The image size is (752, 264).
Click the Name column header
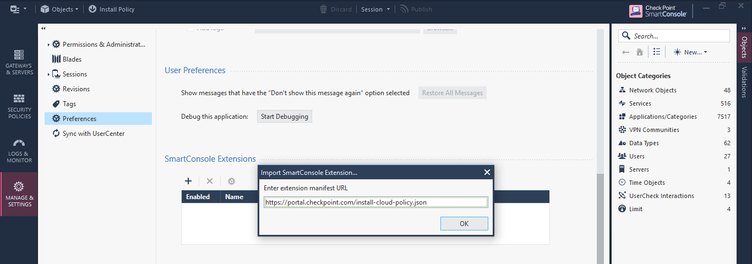point(235,196)
